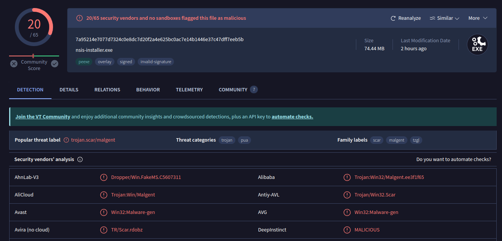Click the Reanalyze refresh icon
502x241 pixels.
click(x=393, y=18)
